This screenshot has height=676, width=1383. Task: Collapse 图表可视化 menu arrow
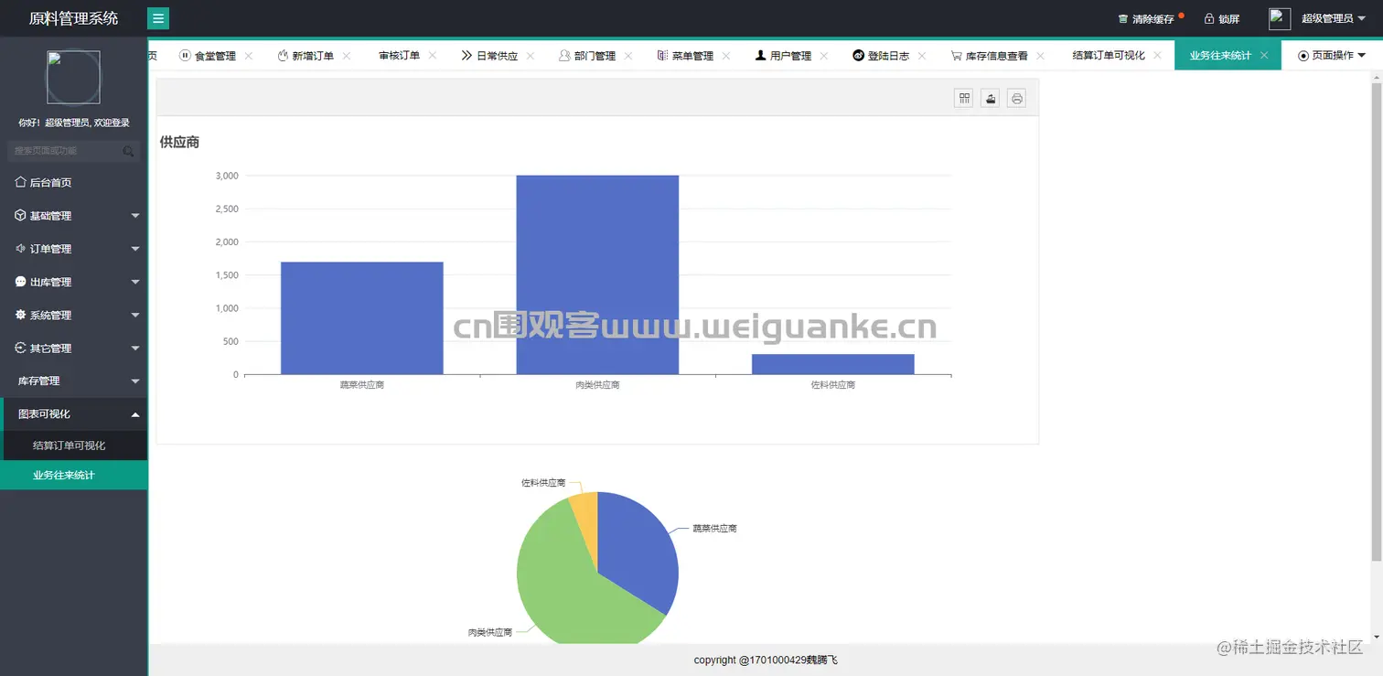pos(135,414)
